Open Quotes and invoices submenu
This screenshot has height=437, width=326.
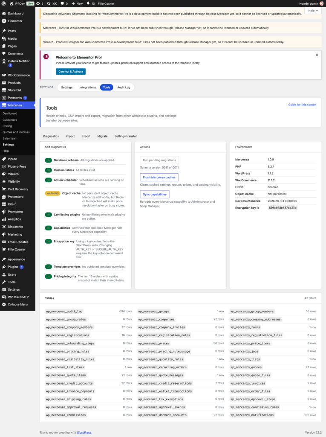16,132
